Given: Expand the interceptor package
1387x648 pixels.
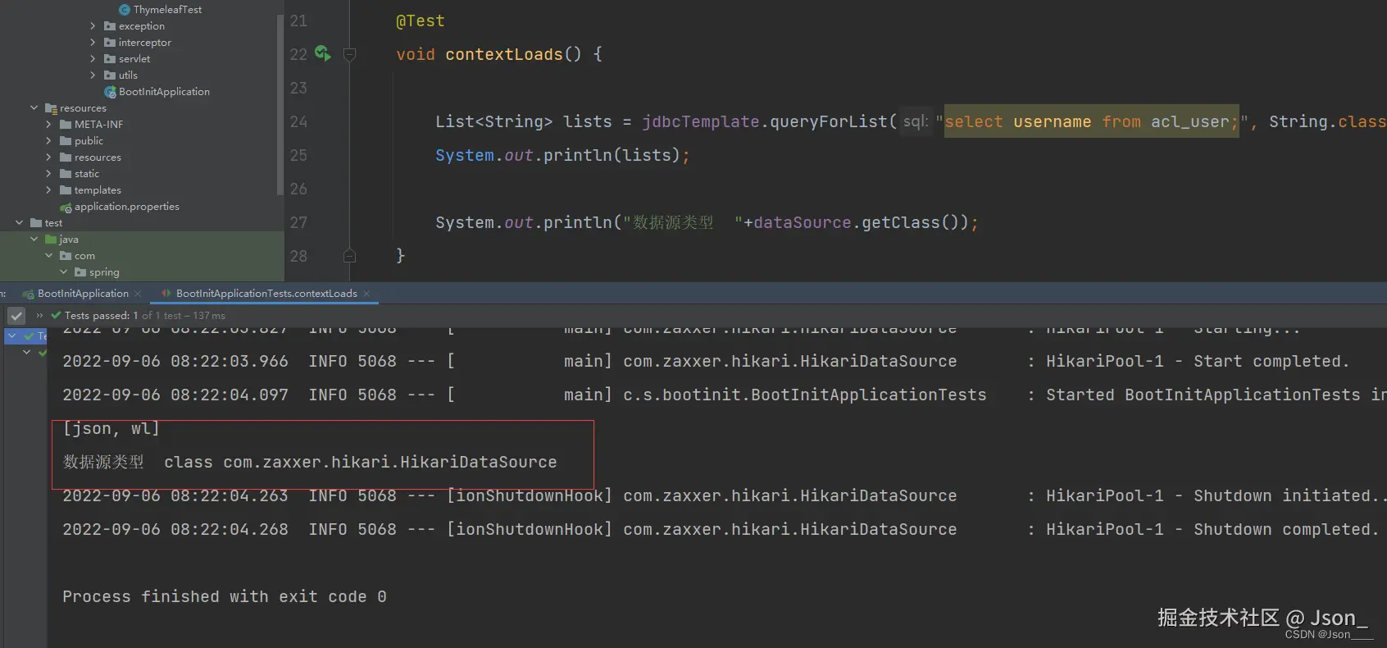Looking at the screenshot, I should pyautogui.click(x=93, y=43).
